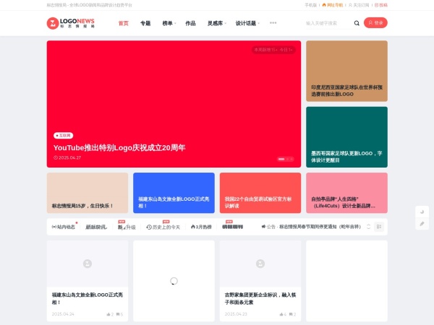Screen dimensions: 434x325
Task: Click the 本周新增 stats badge on banner
Action: pyautogui.click(x=273, y=50)
